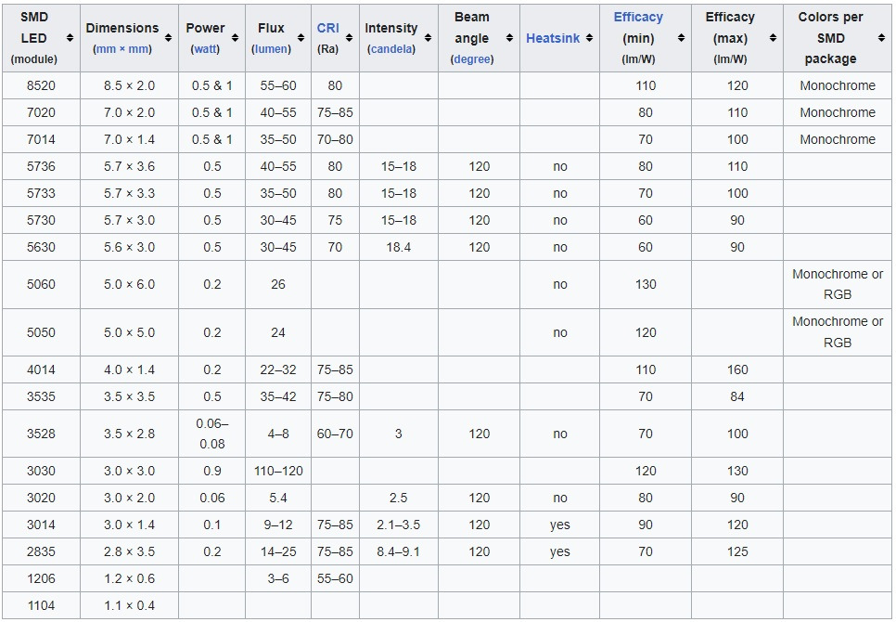Sort table by Heatsink column arrows
The height and width of the screenshot is (622, 896).
tap(588, 38)
